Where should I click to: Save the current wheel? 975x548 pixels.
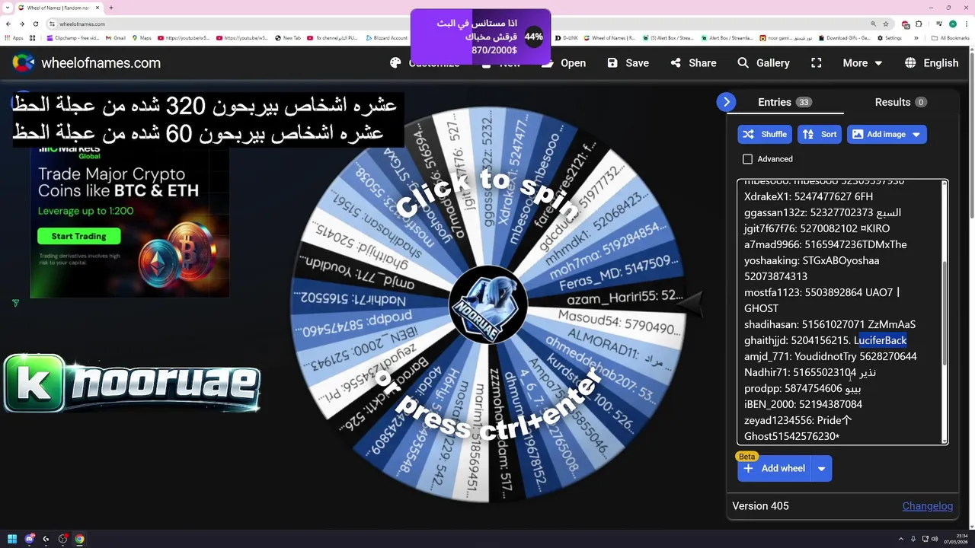click(x=628, y=63)
